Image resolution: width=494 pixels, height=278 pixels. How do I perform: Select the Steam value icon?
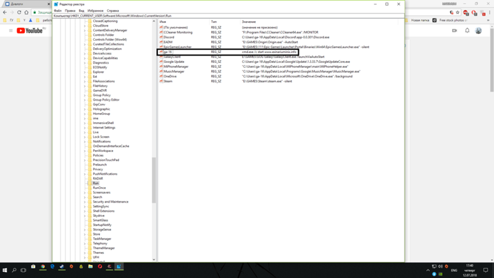point(161,81)
